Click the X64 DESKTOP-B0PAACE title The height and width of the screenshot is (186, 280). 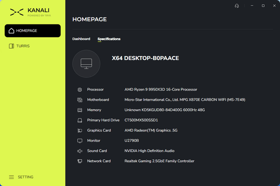[145, 58]
